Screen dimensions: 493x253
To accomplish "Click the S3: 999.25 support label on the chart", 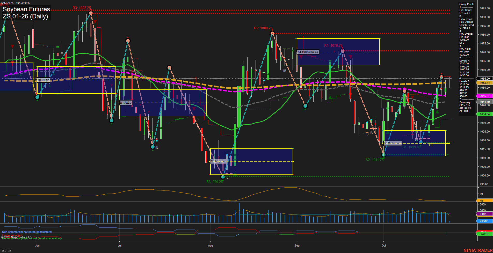I will (214, 181).
